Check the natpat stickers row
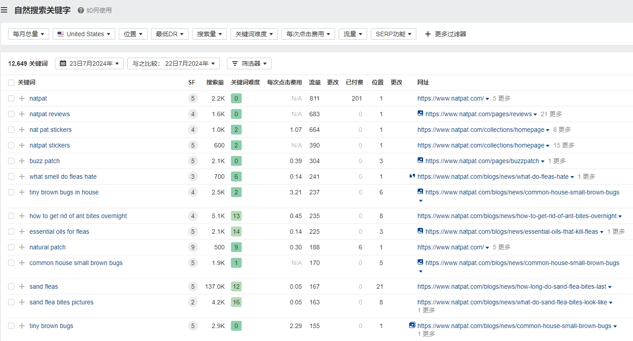 [11, 145]
